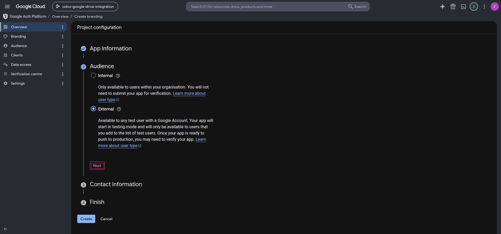Click the gift free trial icon
This screenshot has height=234, width=501.
pyautogui.click(x=453, y=7)
